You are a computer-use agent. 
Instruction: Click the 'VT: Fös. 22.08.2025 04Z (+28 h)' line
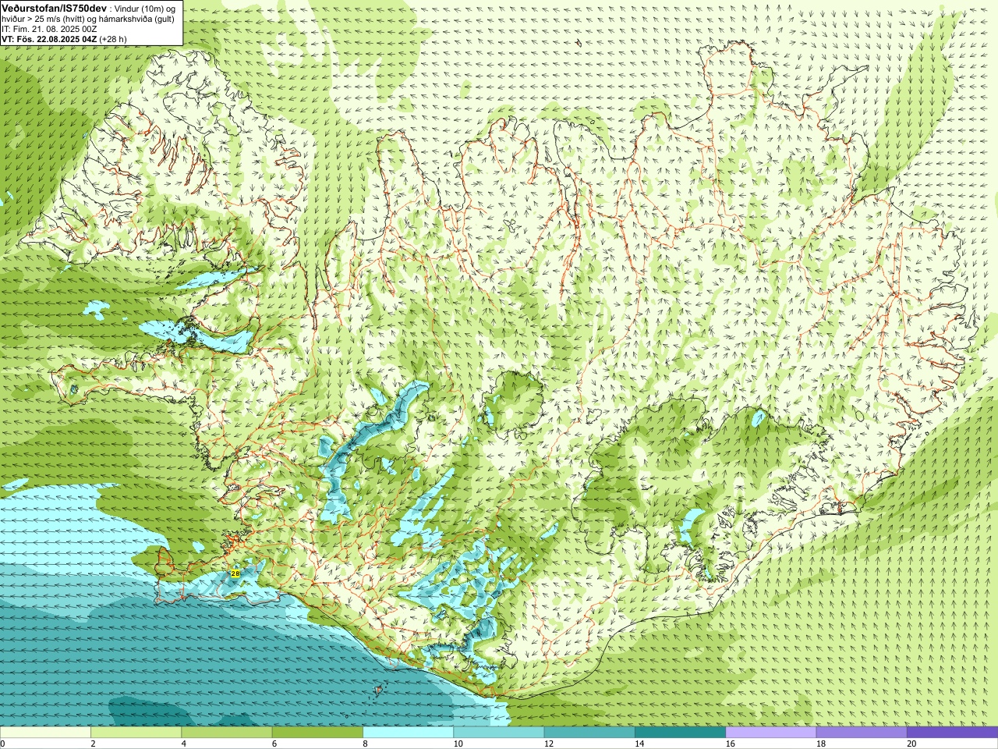click(x=64, y=39)
